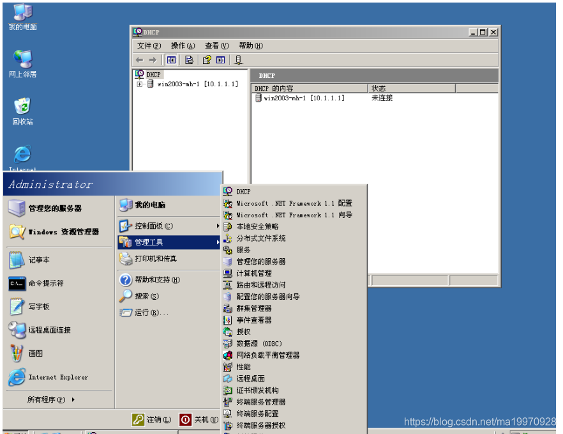
Task: Open the 文件(F) menu
Action: click(x=149, y=45)
